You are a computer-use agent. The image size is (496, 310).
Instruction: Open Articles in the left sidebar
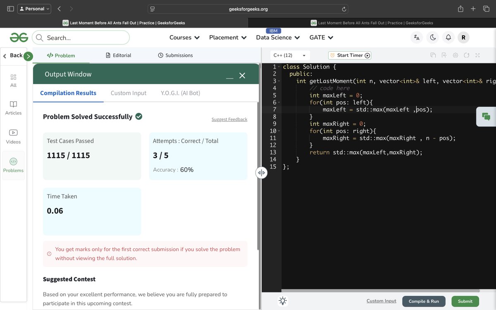(13, 108)
